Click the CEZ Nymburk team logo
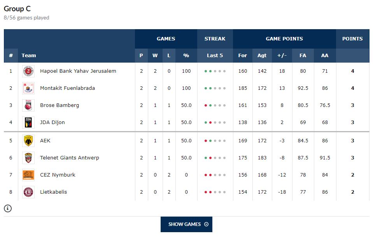 pos(28,175)
